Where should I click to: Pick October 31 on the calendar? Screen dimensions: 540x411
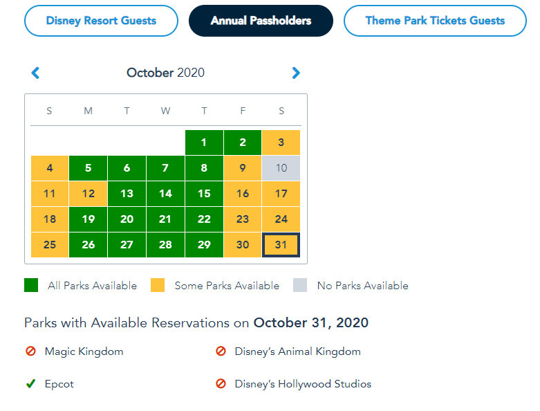click(281, 245)
